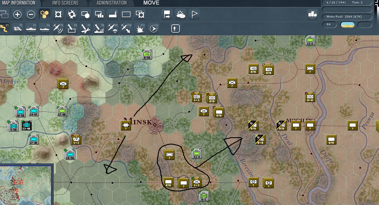Image resolution: width=379 pixels, height=205 pixels.
Task: Click the flag with arrow icon
Action: pos(167,14)
